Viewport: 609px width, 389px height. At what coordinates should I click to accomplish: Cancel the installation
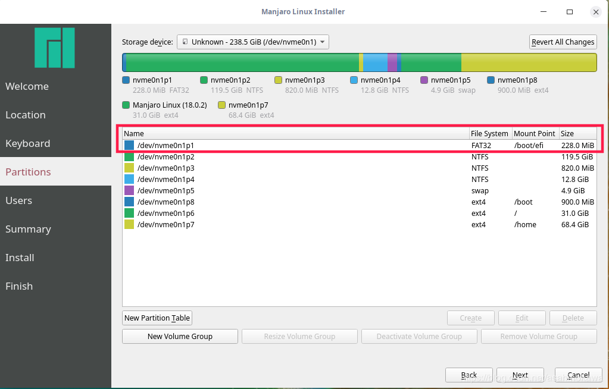coord(578,375)
